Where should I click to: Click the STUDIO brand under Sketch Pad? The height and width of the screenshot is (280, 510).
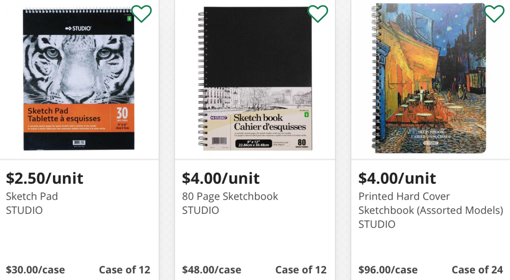click(x=24, y=210)
